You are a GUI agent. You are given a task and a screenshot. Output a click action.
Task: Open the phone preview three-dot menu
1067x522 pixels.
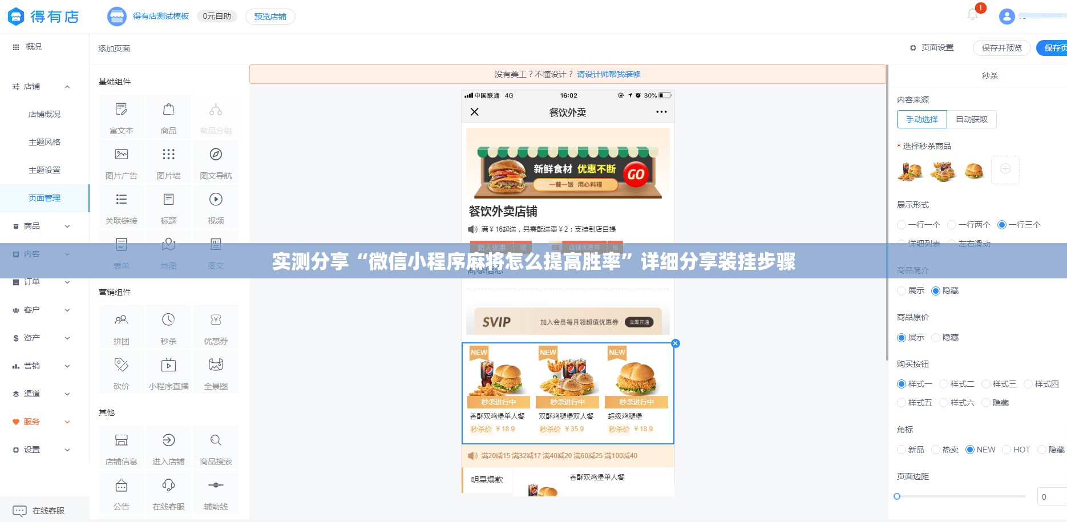(661, 112)
